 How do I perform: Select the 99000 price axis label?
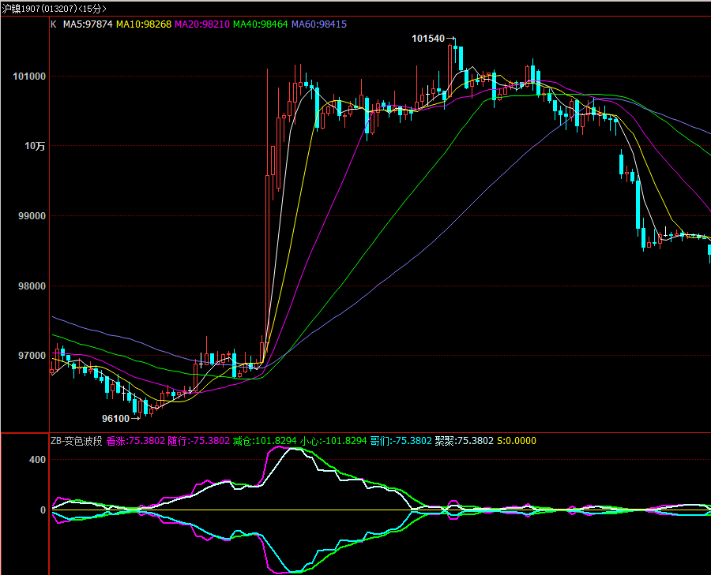coord(32,216)
